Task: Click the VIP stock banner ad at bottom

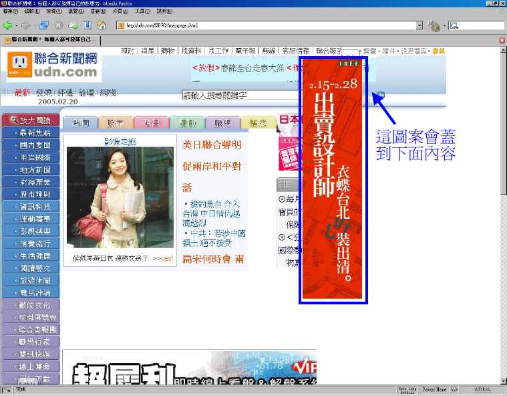Action: 190,367
